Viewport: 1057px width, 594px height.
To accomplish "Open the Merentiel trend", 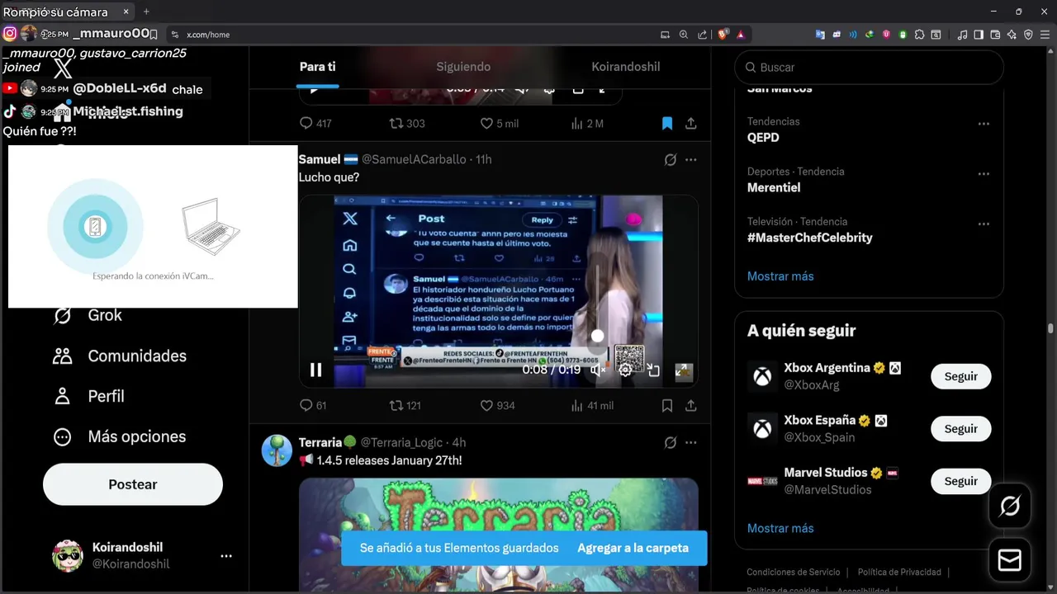I will tap(774, 187).
